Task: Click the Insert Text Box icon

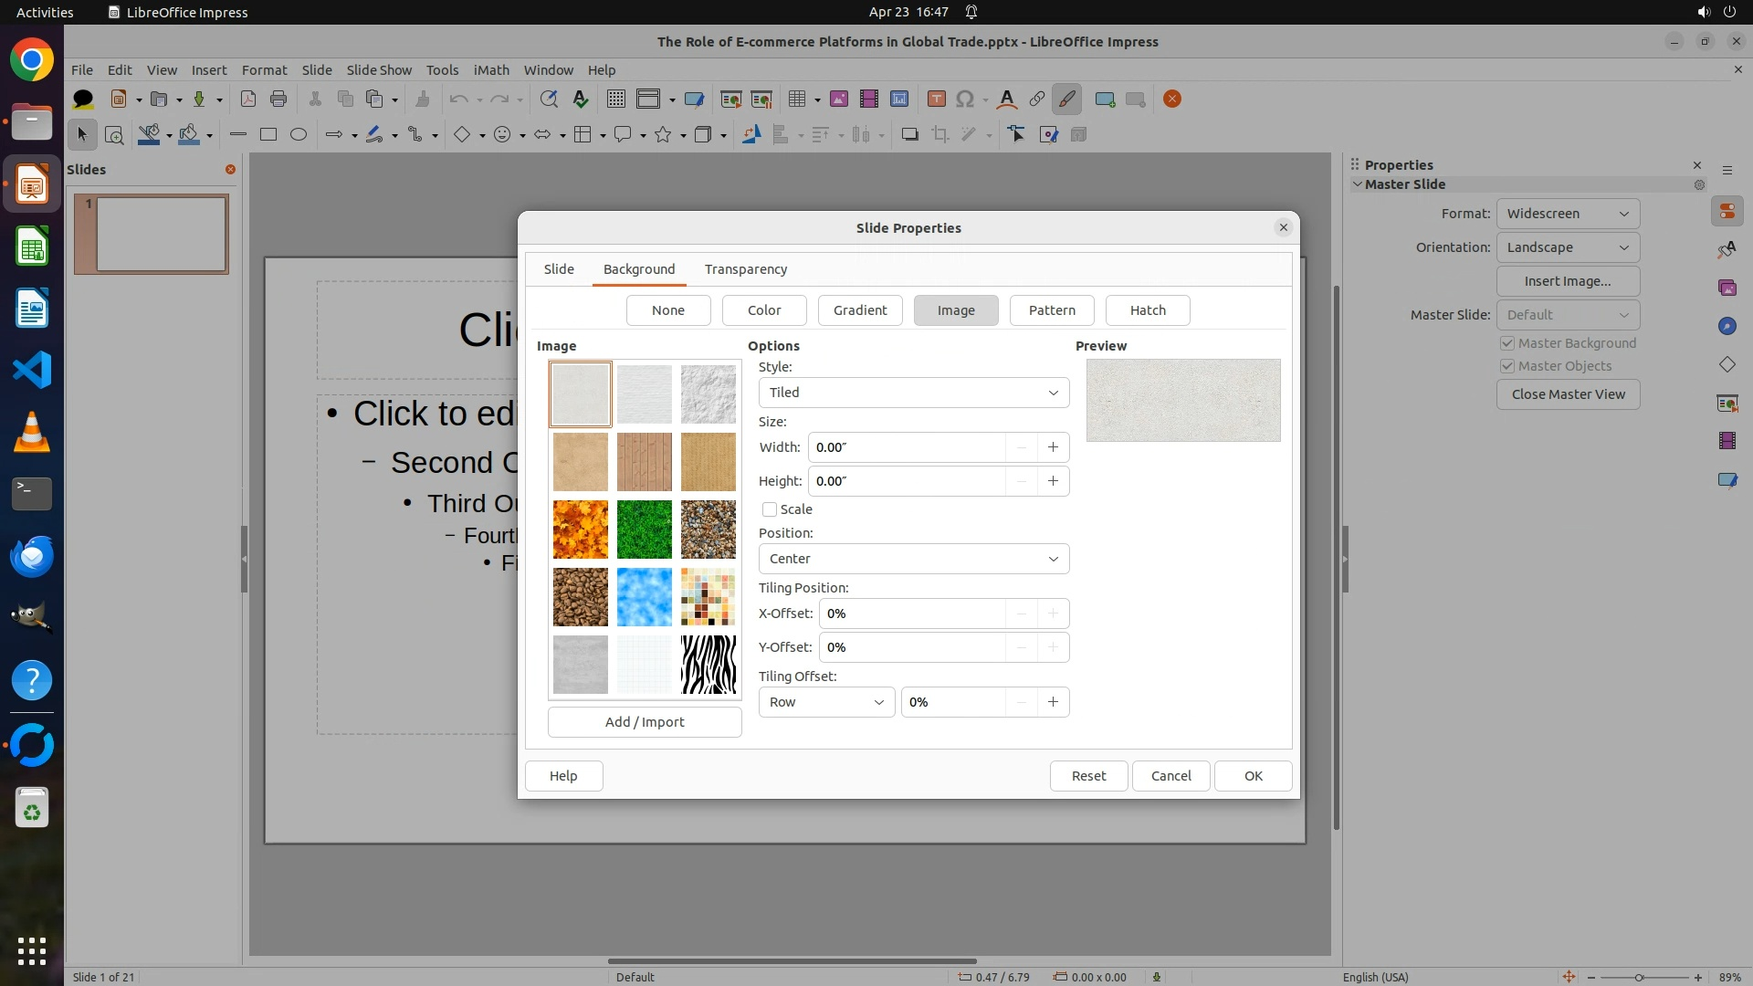Action: point(936,100)
